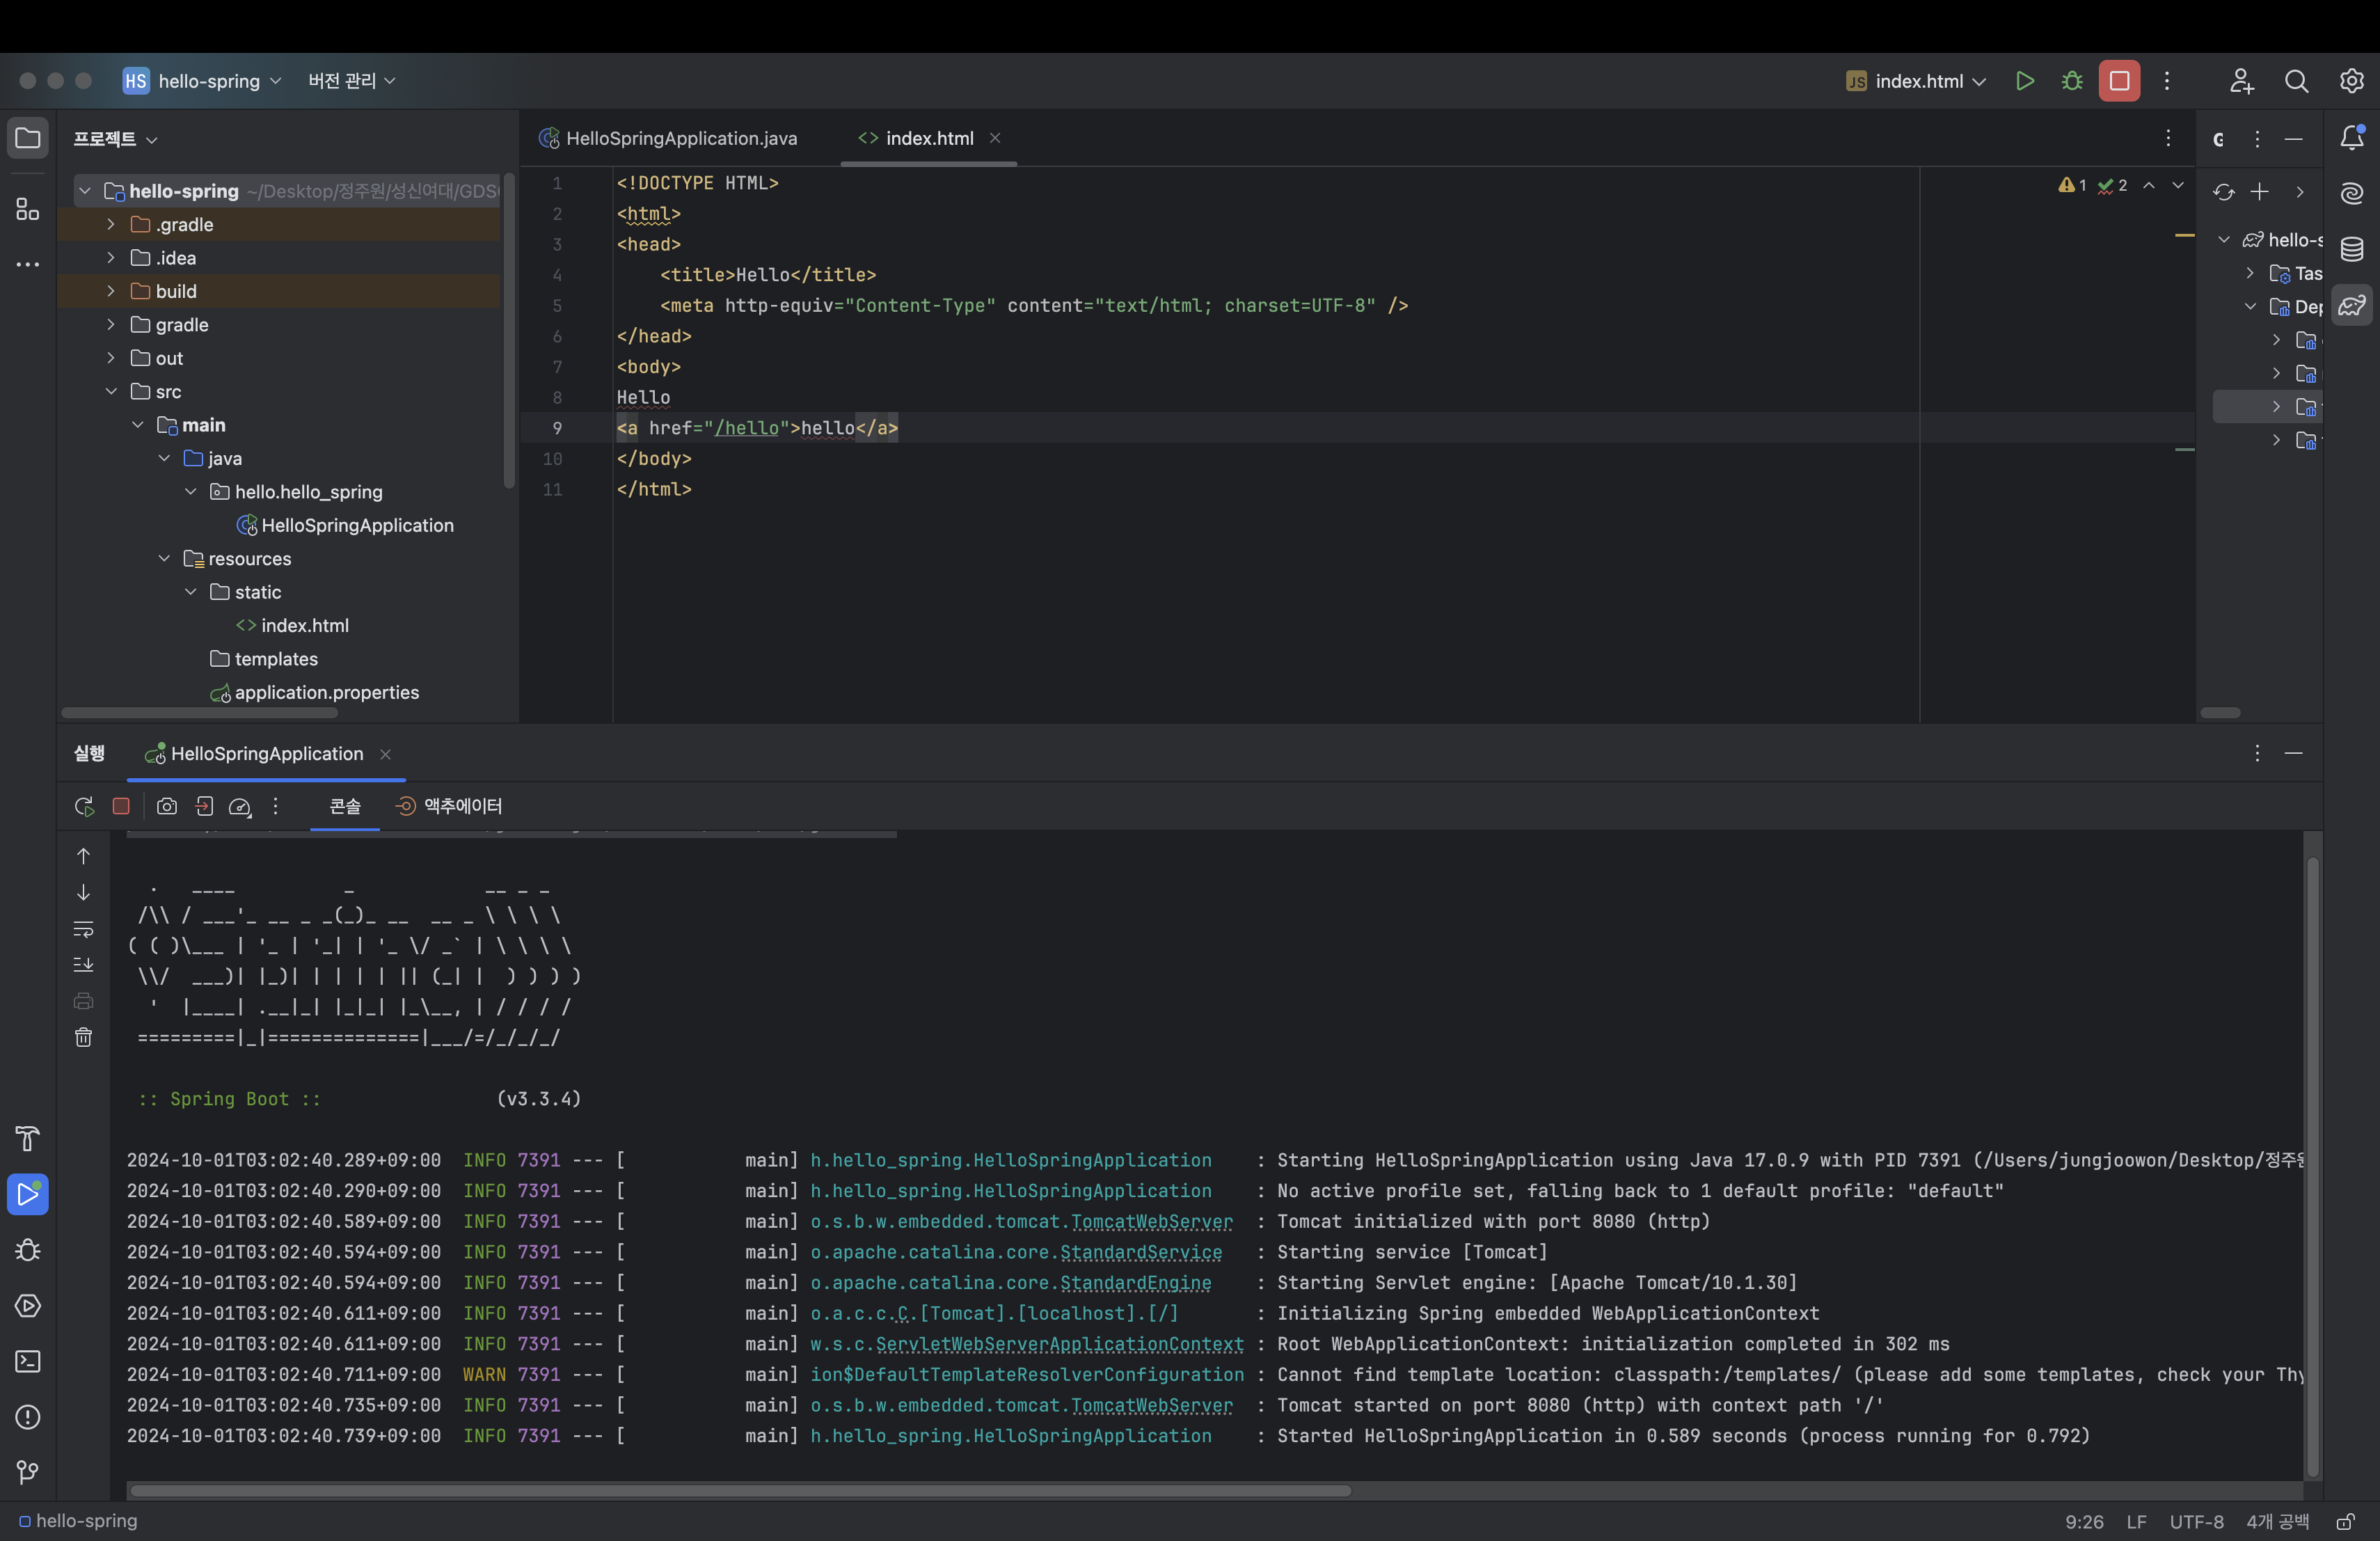Rerun HelloSpringApplication in Run panel
The image size is (2380, 1541).
84,806
